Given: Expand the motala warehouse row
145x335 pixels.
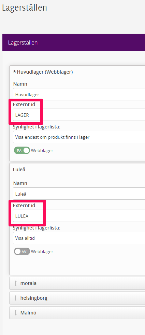Looking at the screenshot, I should tap(77, 283).
